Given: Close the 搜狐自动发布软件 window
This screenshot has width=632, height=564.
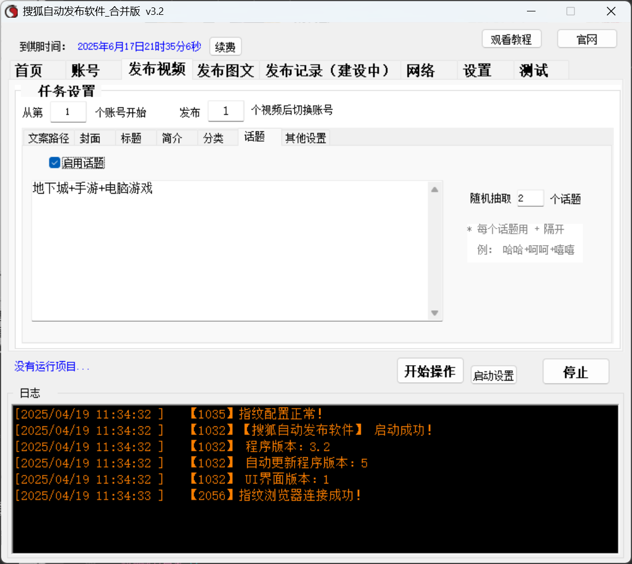Looking at the screenshot, I should (x=611, y=11).
